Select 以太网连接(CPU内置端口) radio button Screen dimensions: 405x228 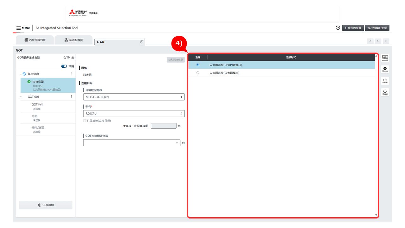pyautogui.click(x=198, y=65)
